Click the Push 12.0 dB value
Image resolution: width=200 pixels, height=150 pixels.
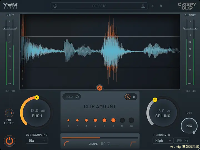[x=38, y=111]
